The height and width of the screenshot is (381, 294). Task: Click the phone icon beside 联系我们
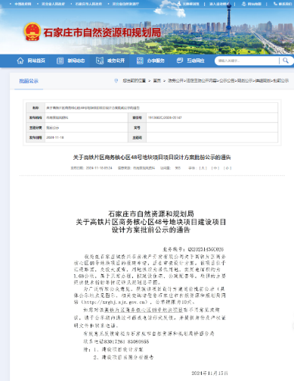point(275,4)
